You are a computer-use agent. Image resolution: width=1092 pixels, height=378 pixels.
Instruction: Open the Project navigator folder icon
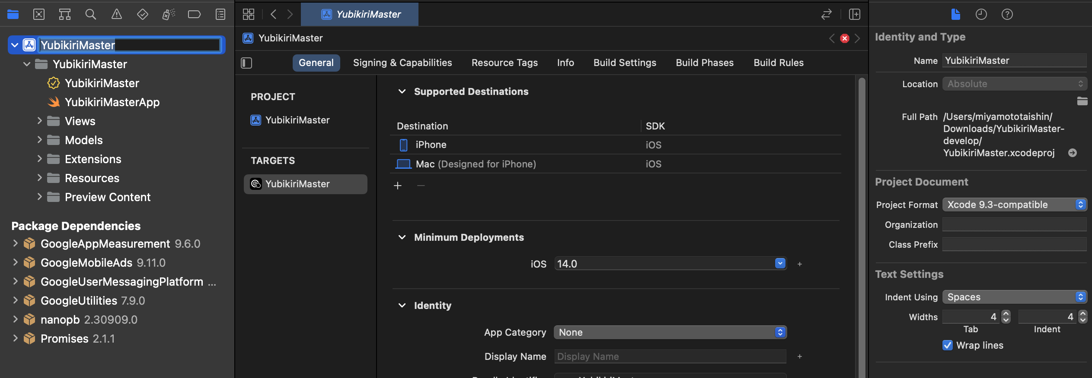(x=13, y=14)
